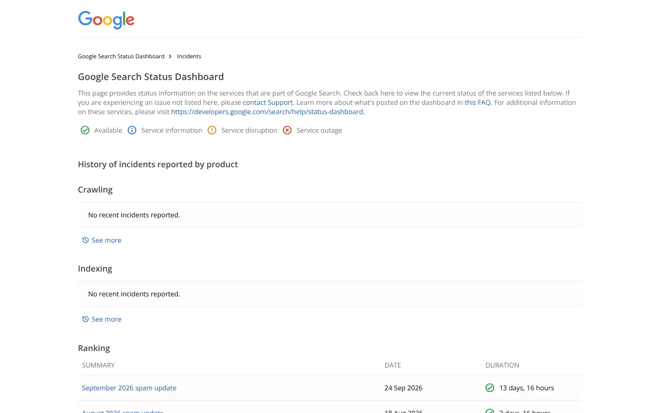Viewport: 660px width, 413px height.
Task: Click the Indexing section heading
Action: (95, 268)
